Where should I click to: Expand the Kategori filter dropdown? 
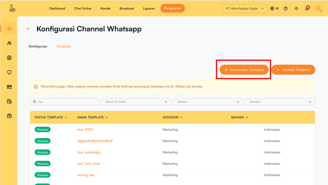click(x=280, y=102)
